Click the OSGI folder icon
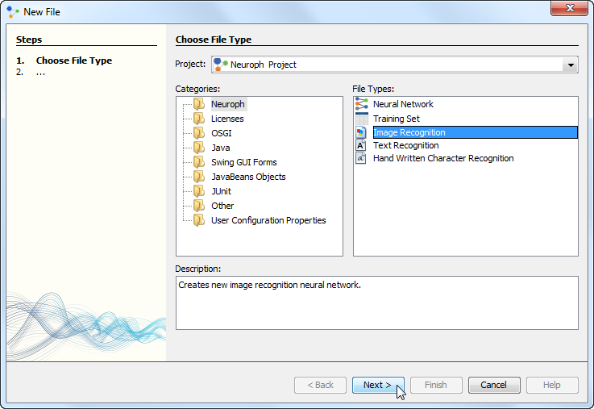The width and height of the screenshot is (594, 409). point(199,133)
